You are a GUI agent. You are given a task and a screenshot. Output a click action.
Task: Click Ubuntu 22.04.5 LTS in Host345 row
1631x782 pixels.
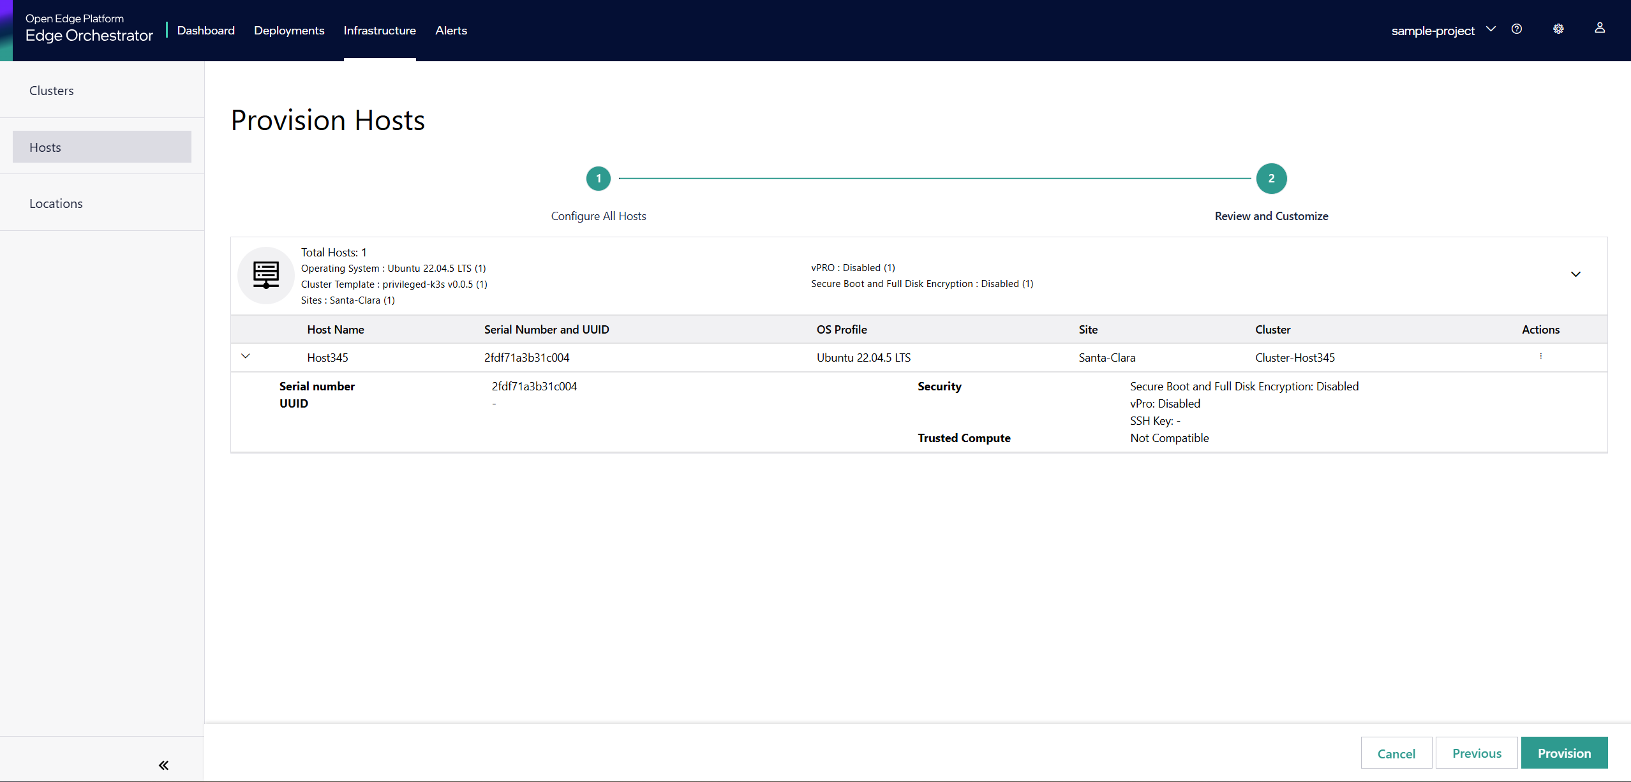tap(863, 358)
